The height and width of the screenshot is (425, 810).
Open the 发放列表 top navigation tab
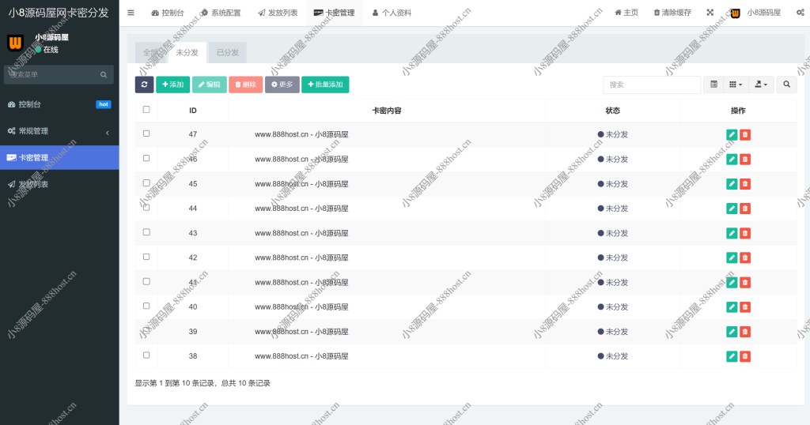[x=278, y=13]
